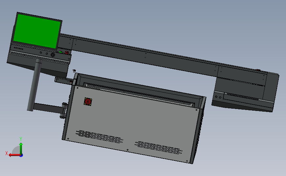Select the vertical cylindrical support pole
The image size is (286, 176).
34,85
